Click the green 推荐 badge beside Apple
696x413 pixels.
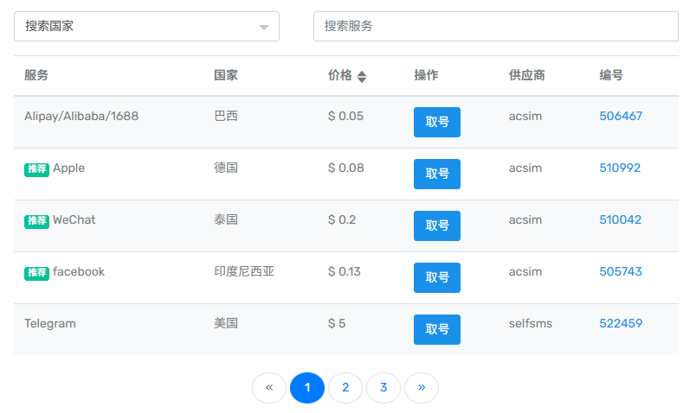tap(36, 169)
